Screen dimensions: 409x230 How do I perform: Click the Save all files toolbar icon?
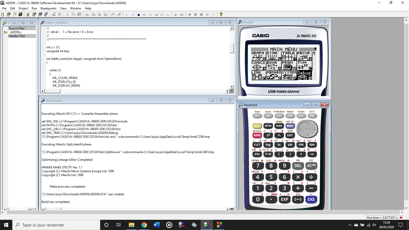point(20,15)
